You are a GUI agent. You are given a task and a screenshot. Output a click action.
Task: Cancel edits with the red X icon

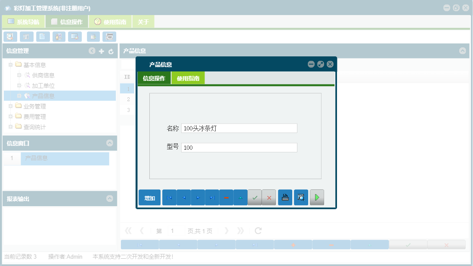click(x=269, y=197)
